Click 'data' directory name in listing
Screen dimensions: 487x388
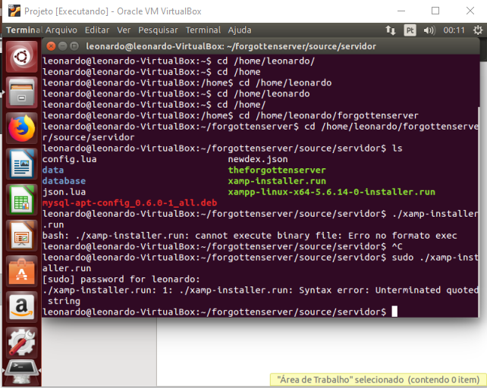(53, 170)
